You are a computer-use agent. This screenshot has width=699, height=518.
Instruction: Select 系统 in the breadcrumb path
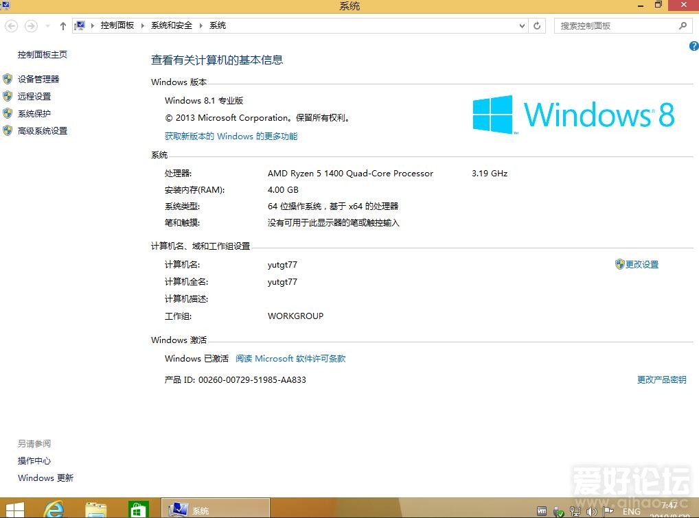(218, 25)
